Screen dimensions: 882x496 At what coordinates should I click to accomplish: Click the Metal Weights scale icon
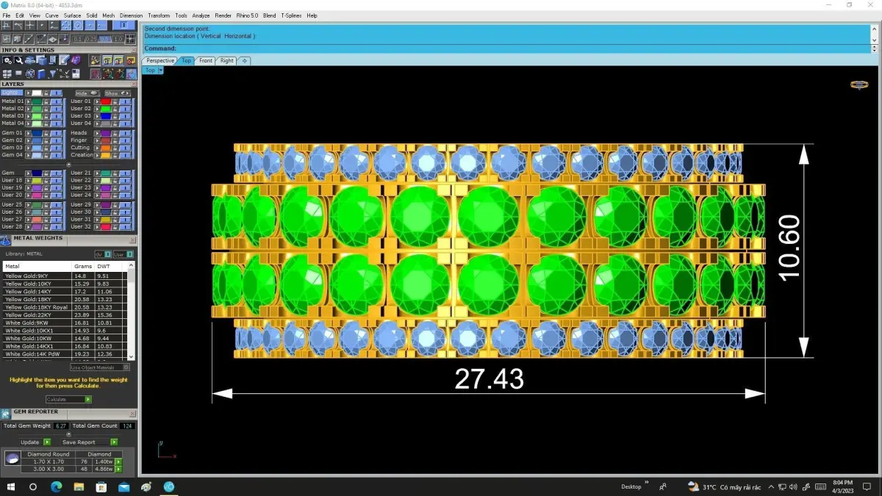5,240
